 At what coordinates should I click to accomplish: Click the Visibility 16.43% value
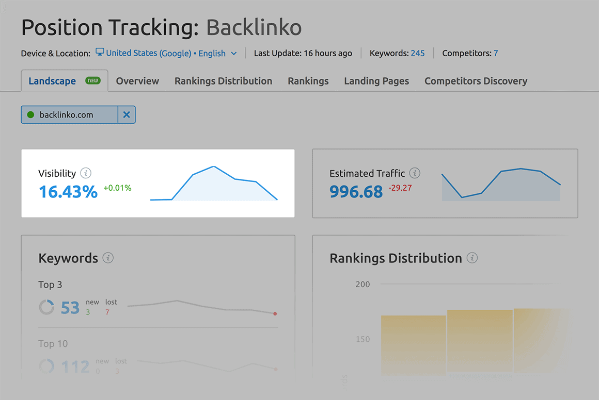point(68,192)
